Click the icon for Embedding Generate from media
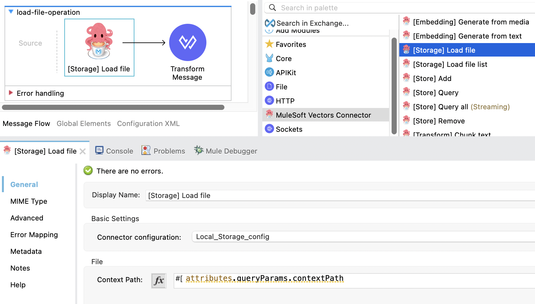This screenshot has height=304, width=535. 406,21
